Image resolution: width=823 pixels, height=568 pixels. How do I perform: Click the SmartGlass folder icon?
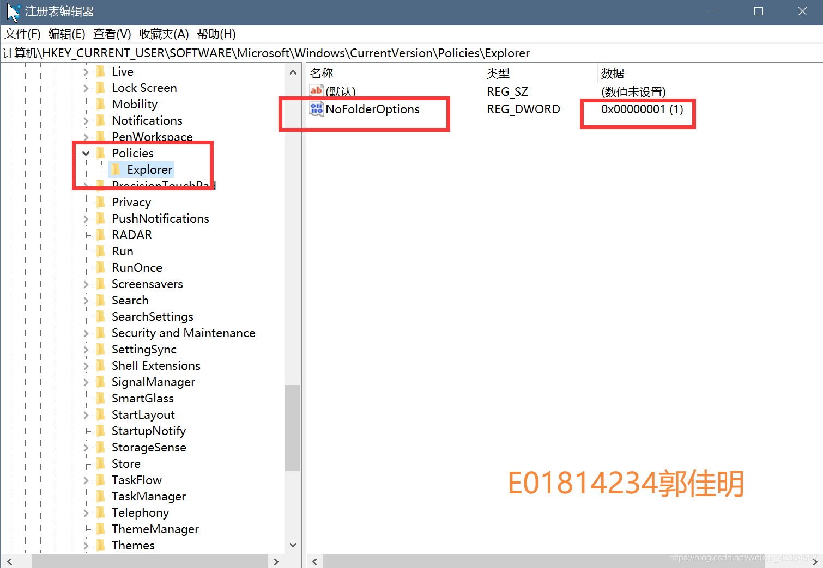[100, 398]
